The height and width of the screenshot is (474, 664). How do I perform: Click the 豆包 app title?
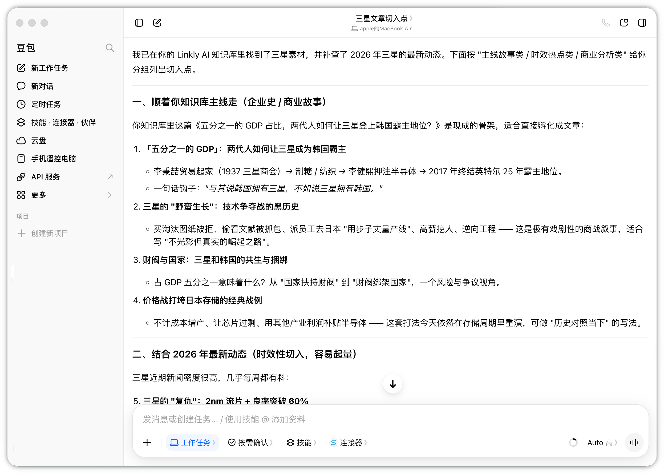pyautogui.click(x=26, y=48)
